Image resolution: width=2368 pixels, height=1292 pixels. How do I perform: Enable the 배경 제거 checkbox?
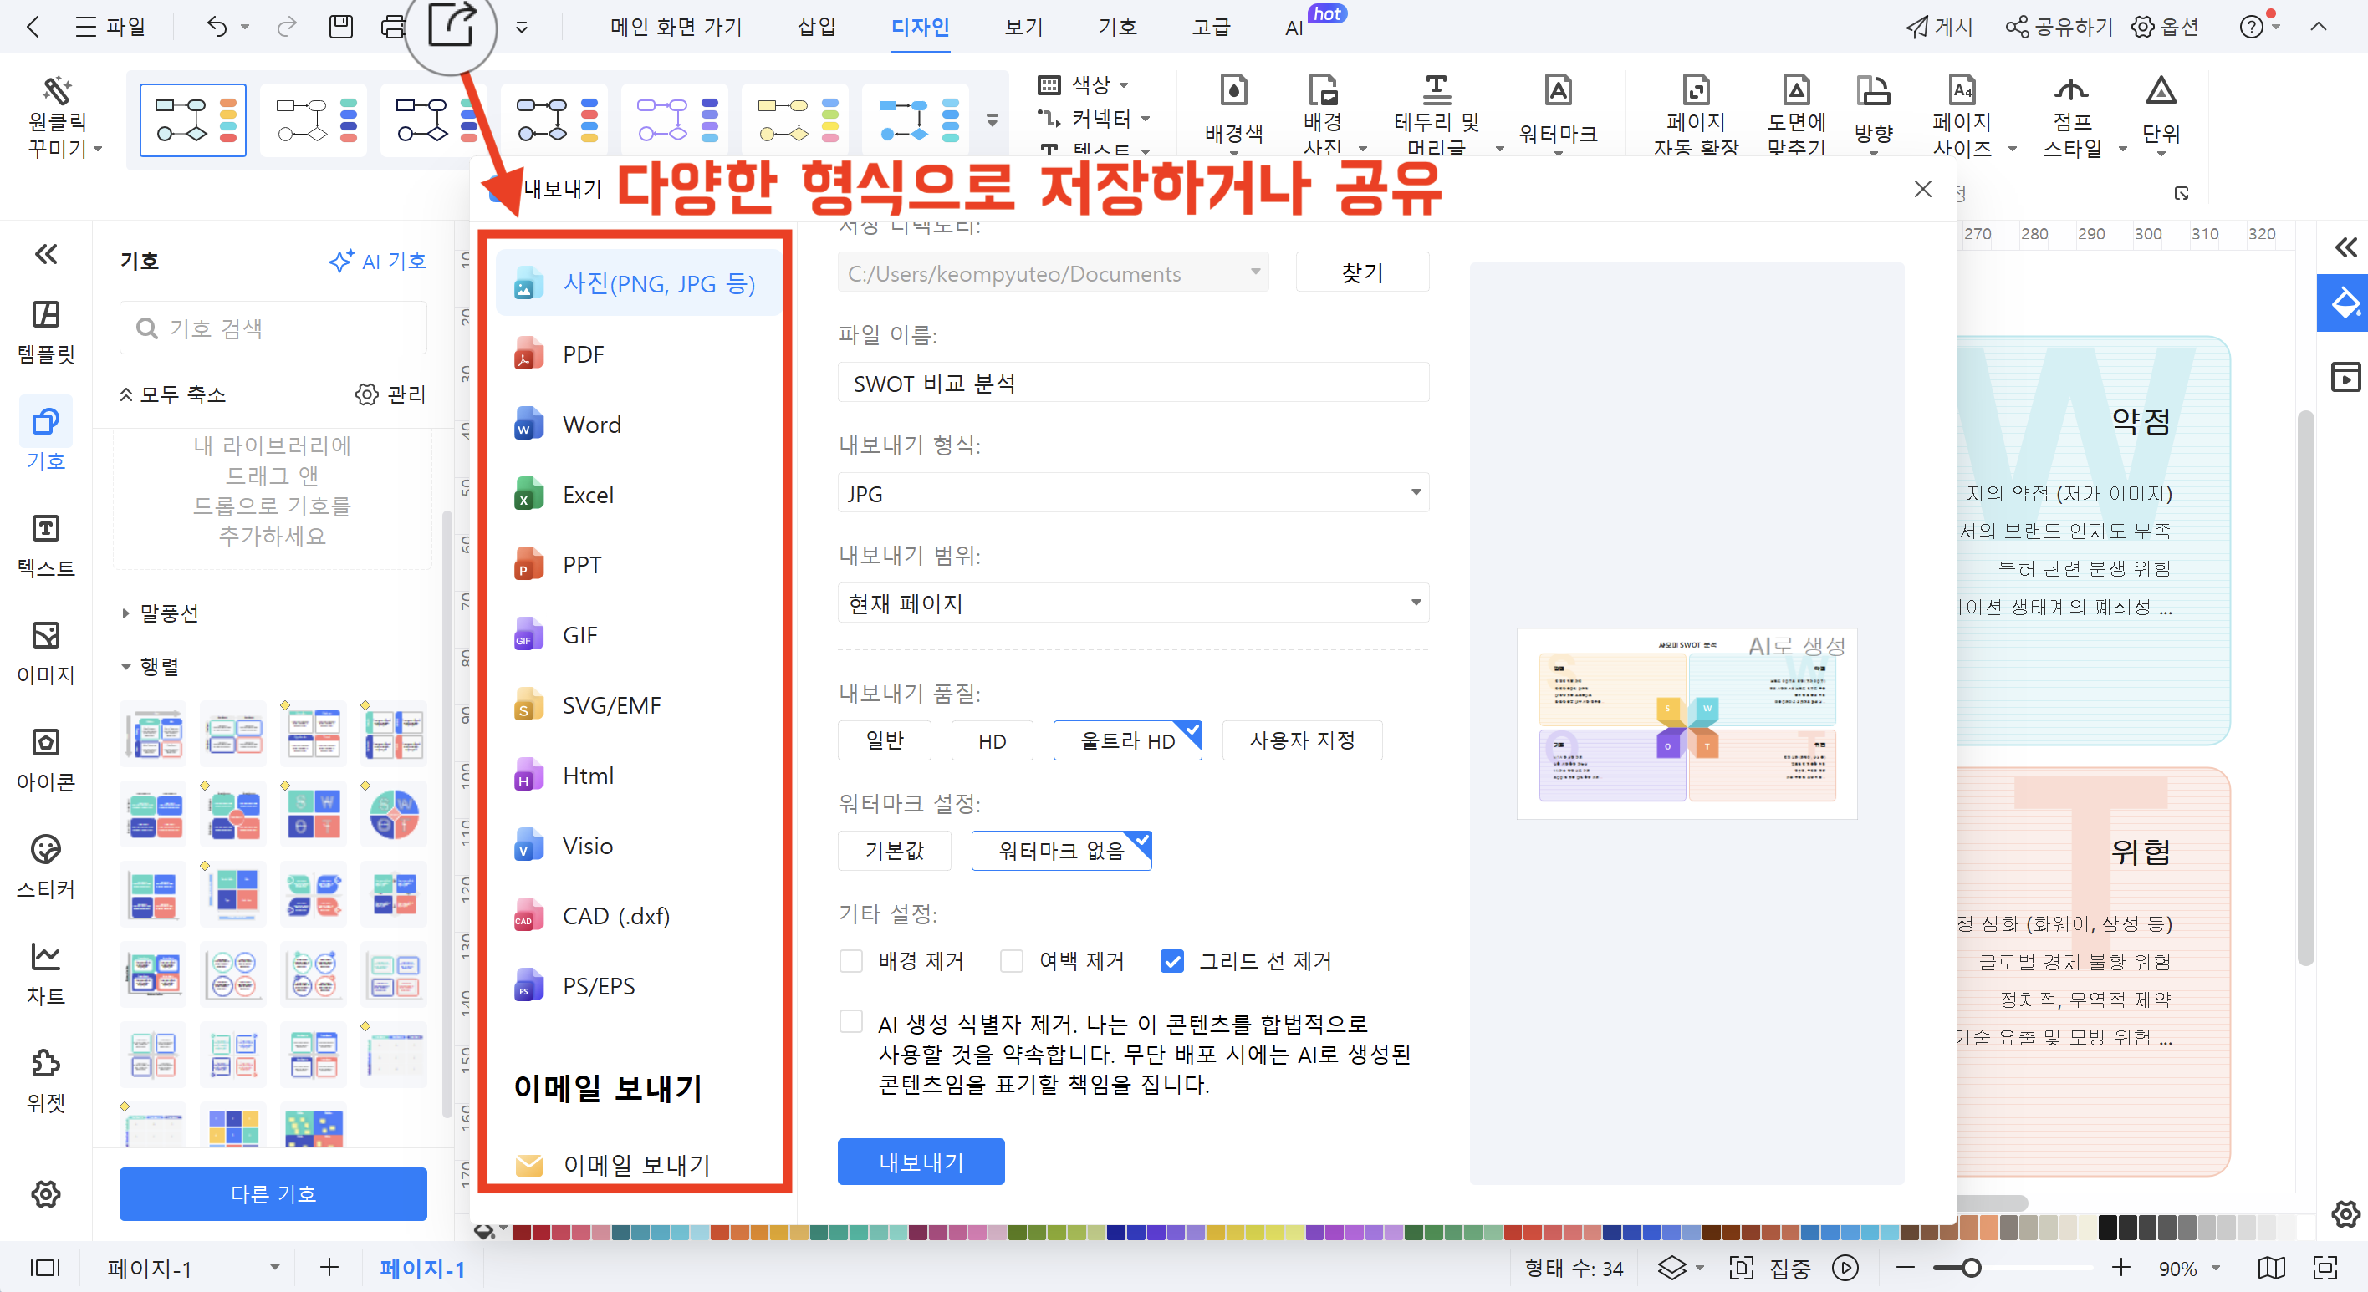851,961
